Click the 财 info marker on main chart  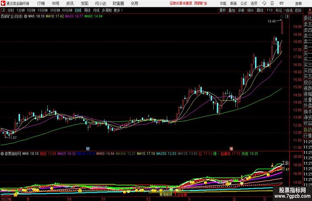tap(88, 149)
